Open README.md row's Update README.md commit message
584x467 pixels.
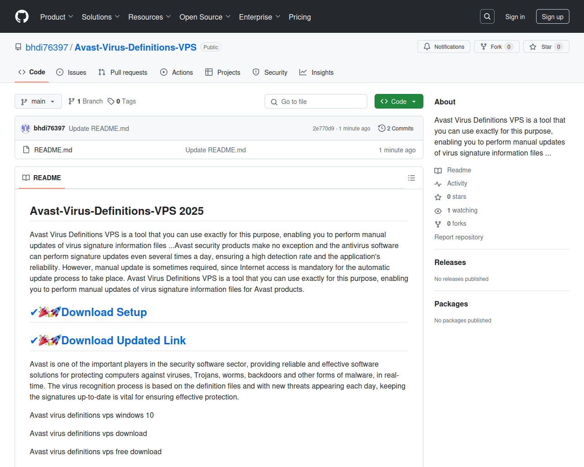pyautogui.click(x=215, y=150)
